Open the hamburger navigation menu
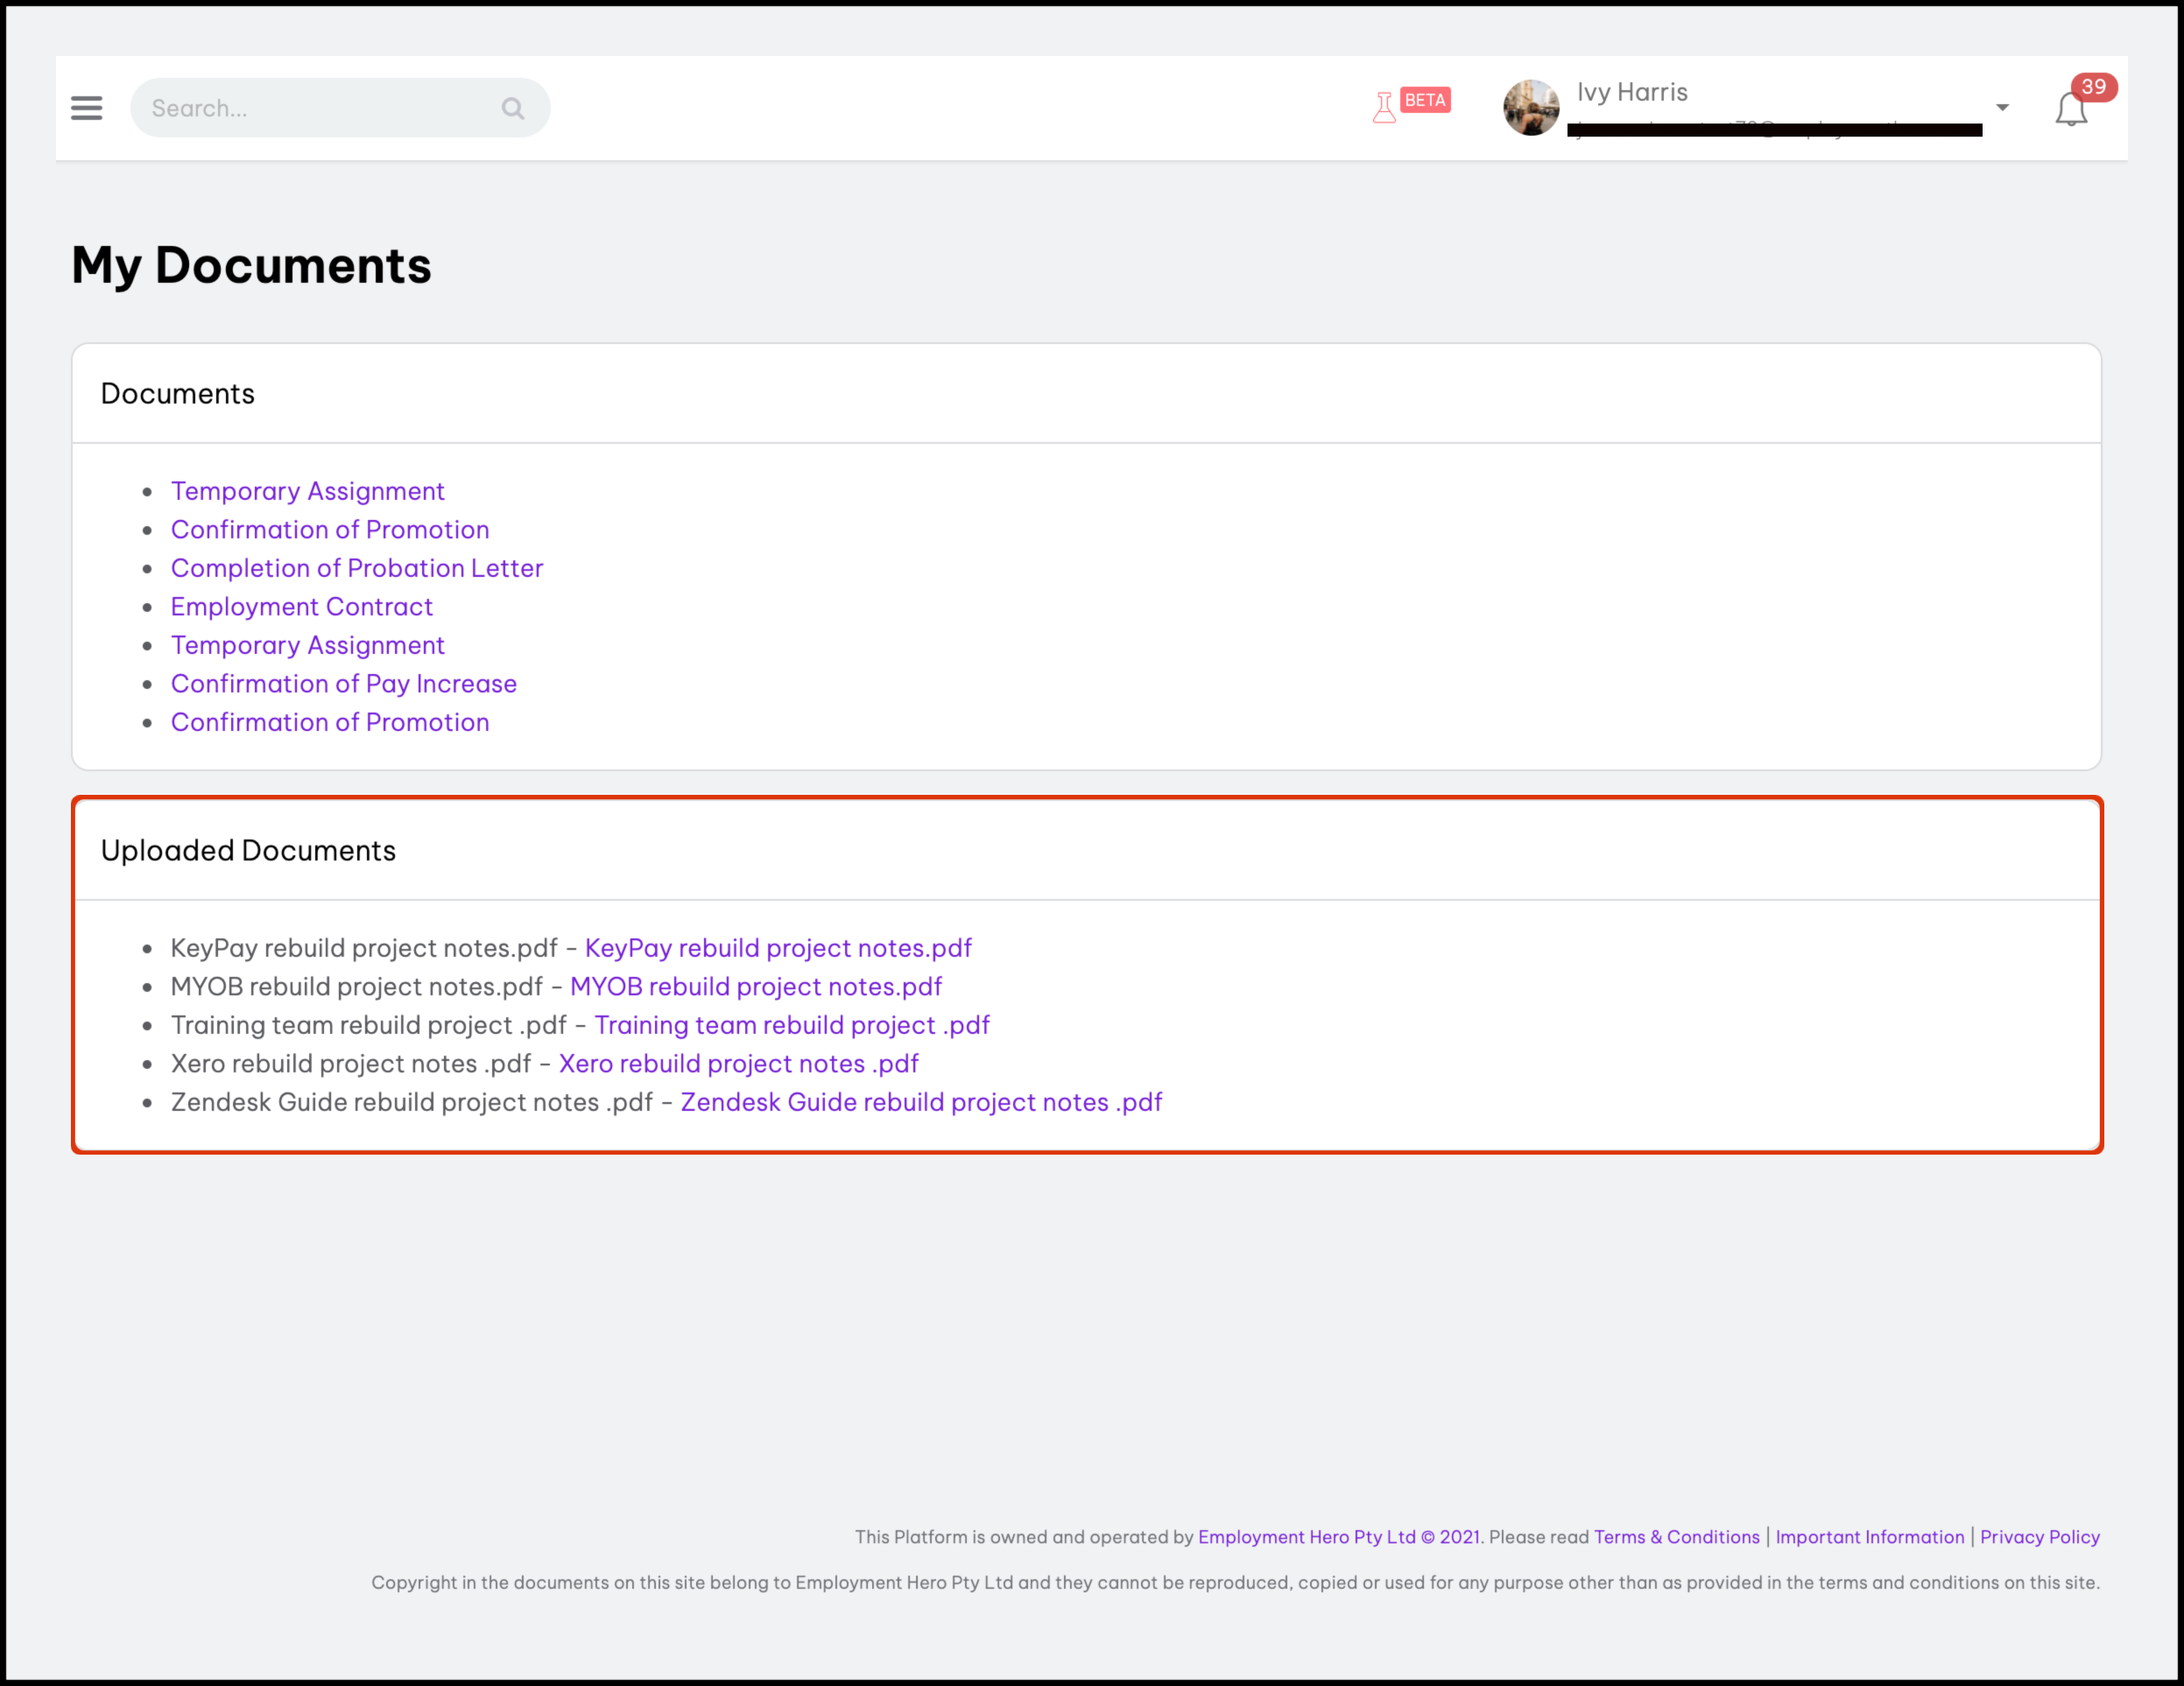 click(x=87, y=108)
